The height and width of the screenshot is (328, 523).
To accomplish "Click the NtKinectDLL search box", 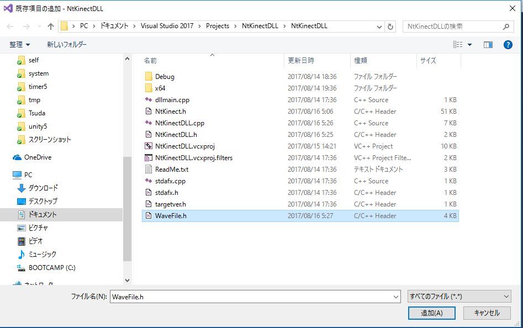I will [x=453, y=27].
